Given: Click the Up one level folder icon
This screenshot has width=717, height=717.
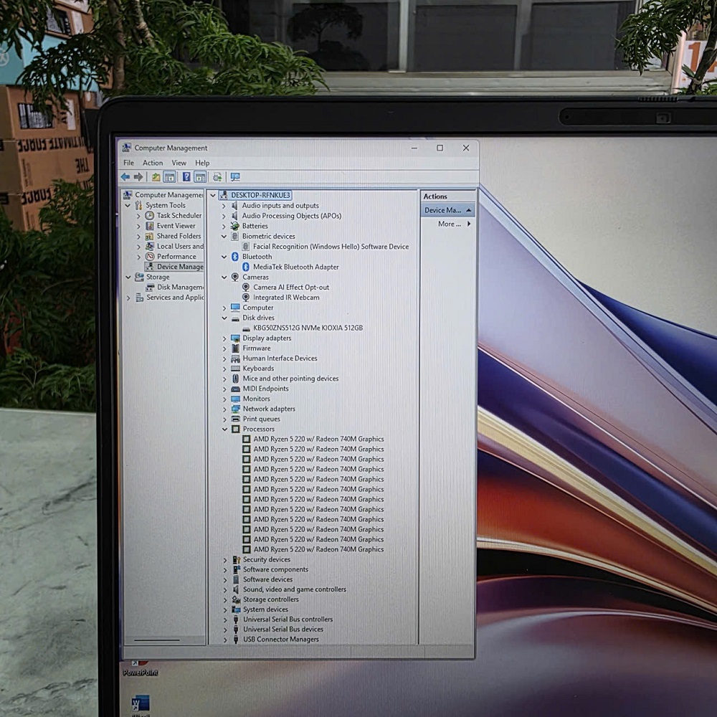Looking at the screenshot, I should pos(156,177).
